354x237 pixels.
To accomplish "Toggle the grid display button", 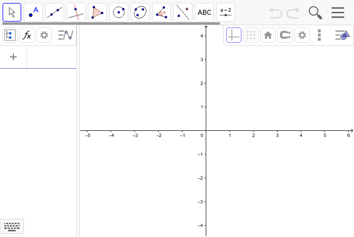I will [x=251, y=35].
